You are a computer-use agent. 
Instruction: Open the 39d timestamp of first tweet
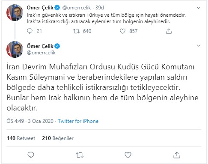[x=100, y=8]
